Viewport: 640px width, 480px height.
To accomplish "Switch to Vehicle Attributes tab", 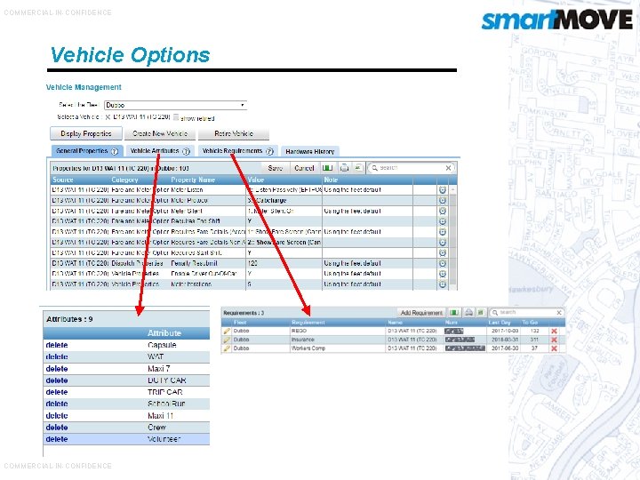I will pos(160,151).
